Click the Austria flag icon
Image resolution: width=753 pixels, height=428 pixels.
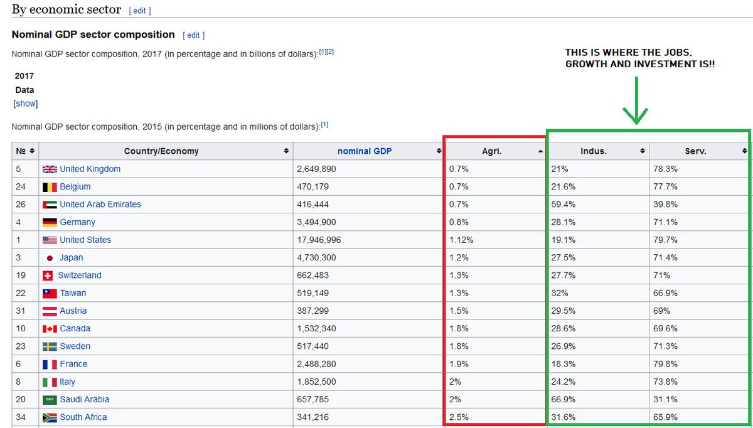point(50,311)
